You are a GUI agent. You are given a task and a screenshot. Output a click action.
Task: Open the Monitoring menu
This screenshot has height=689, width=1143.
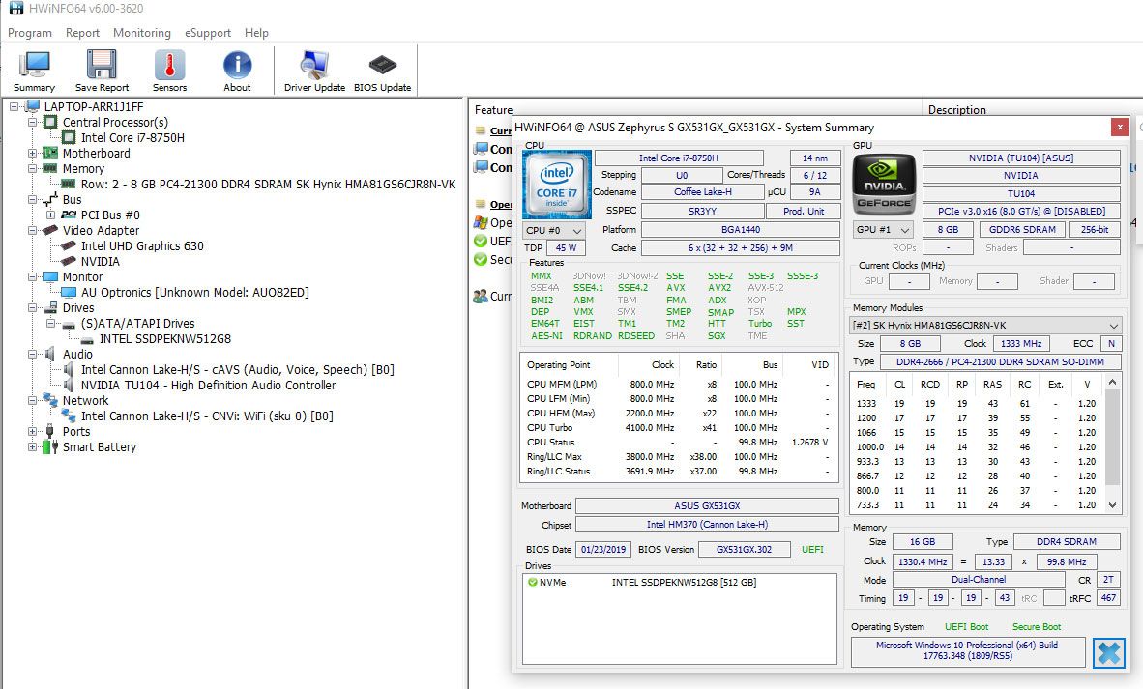point(141,33)
